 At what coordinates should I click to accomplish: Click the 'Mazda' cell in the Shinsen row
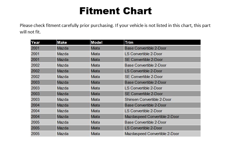[63, 100]
